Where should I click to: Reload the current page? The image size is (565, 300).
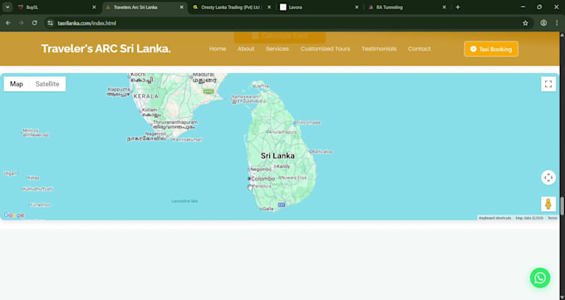35,23
